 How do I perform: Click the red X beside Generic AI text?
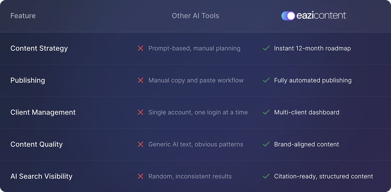140,144
